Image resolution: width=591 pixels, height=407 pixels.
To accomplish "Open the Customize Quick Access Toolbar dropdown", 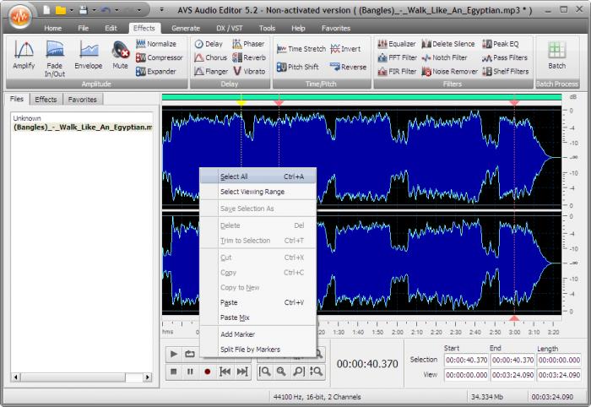I will click(162, 10).
